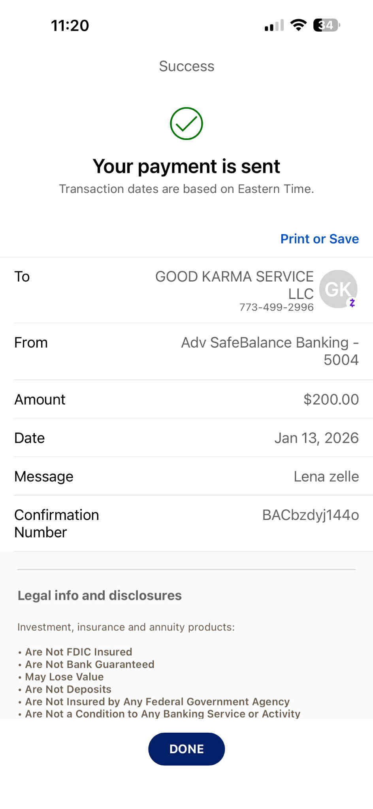Viewport: 373px width, 809px height.
Task: Tap the GK recipient avatar
Action: click(337, 289)
